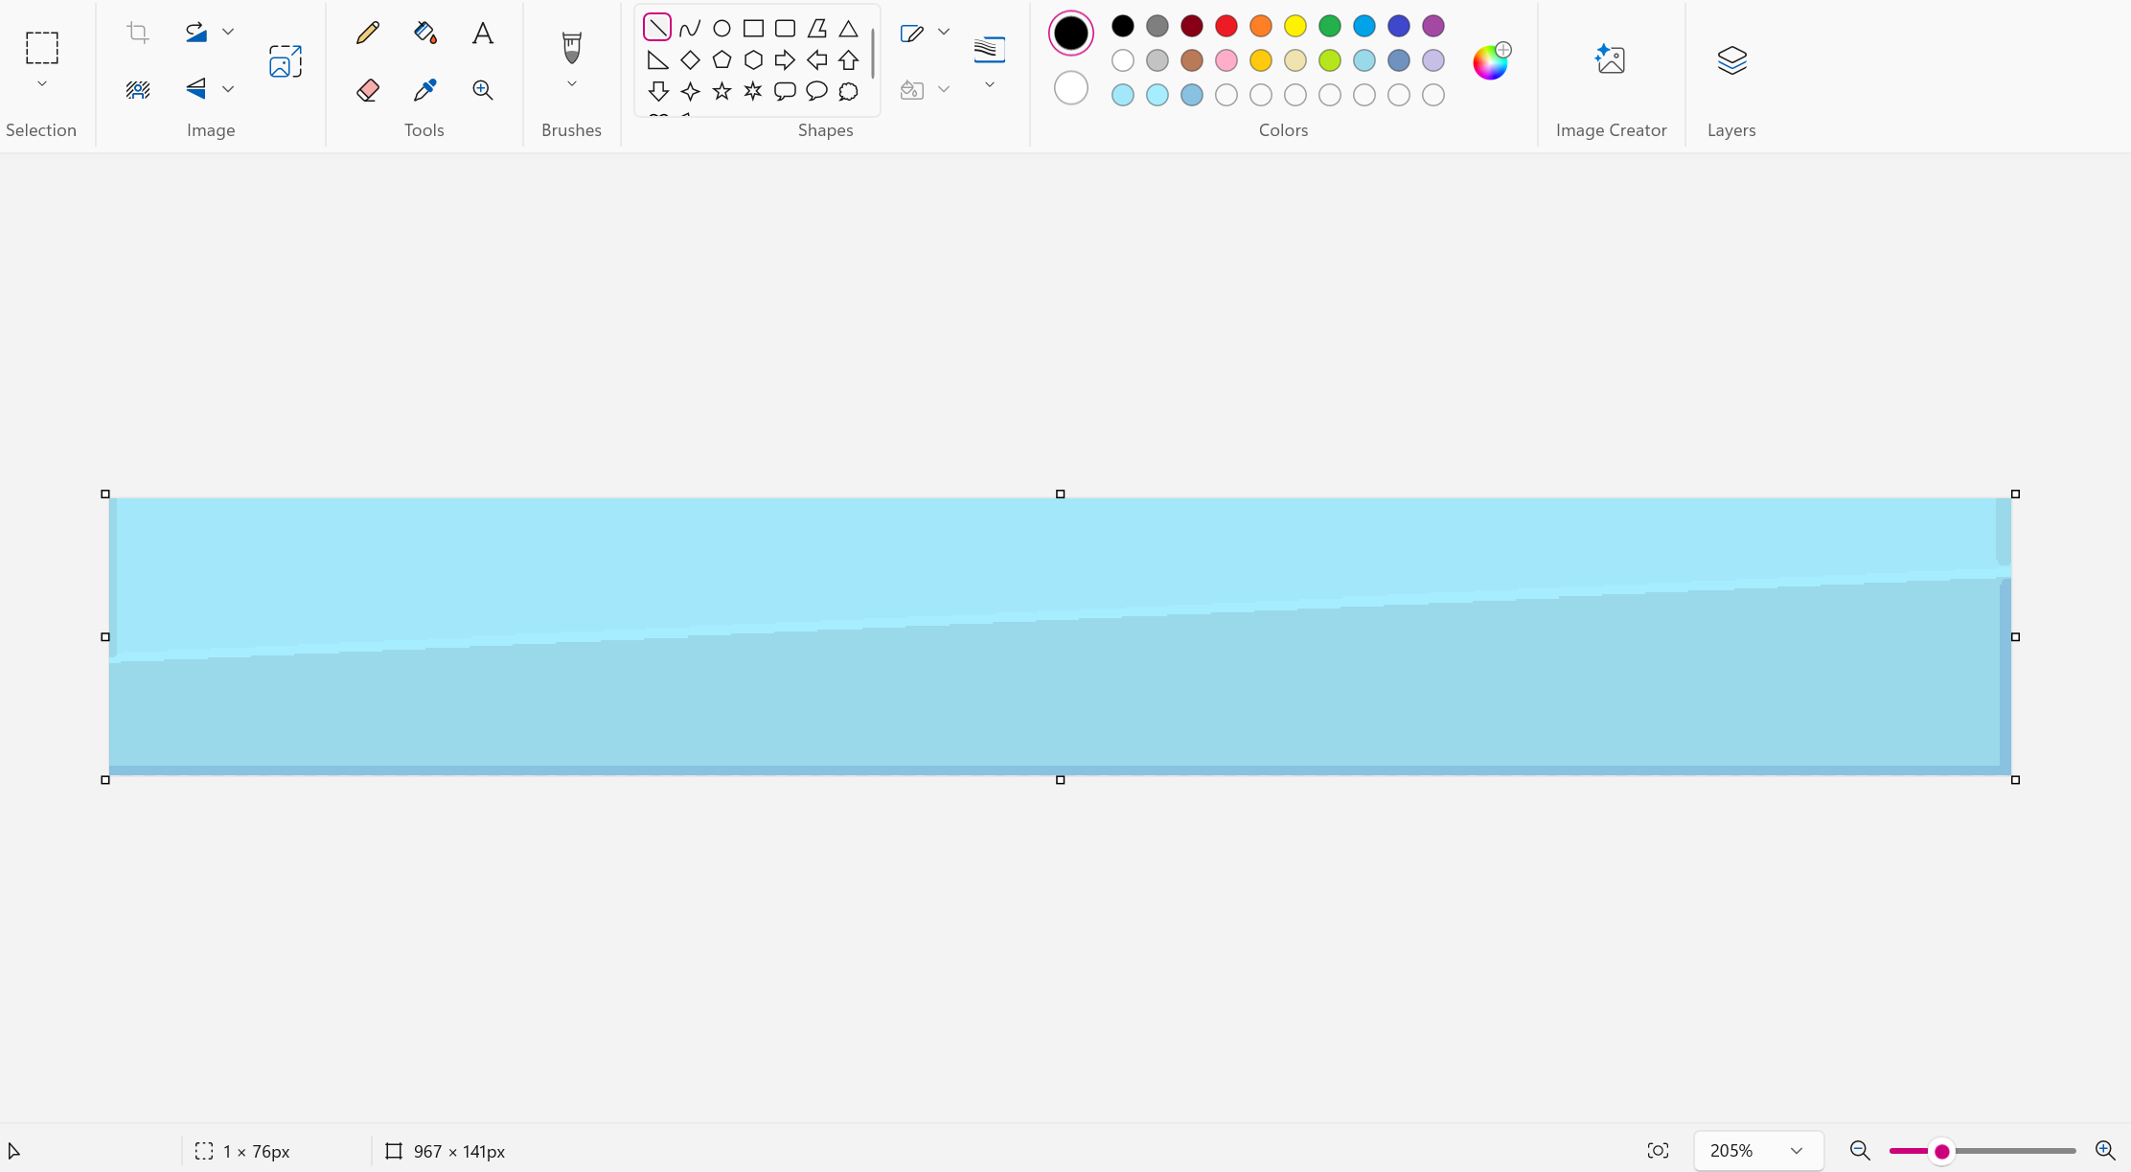Pick the red color swatch
This screenshot has width=2131, height=1172.
1226,26
